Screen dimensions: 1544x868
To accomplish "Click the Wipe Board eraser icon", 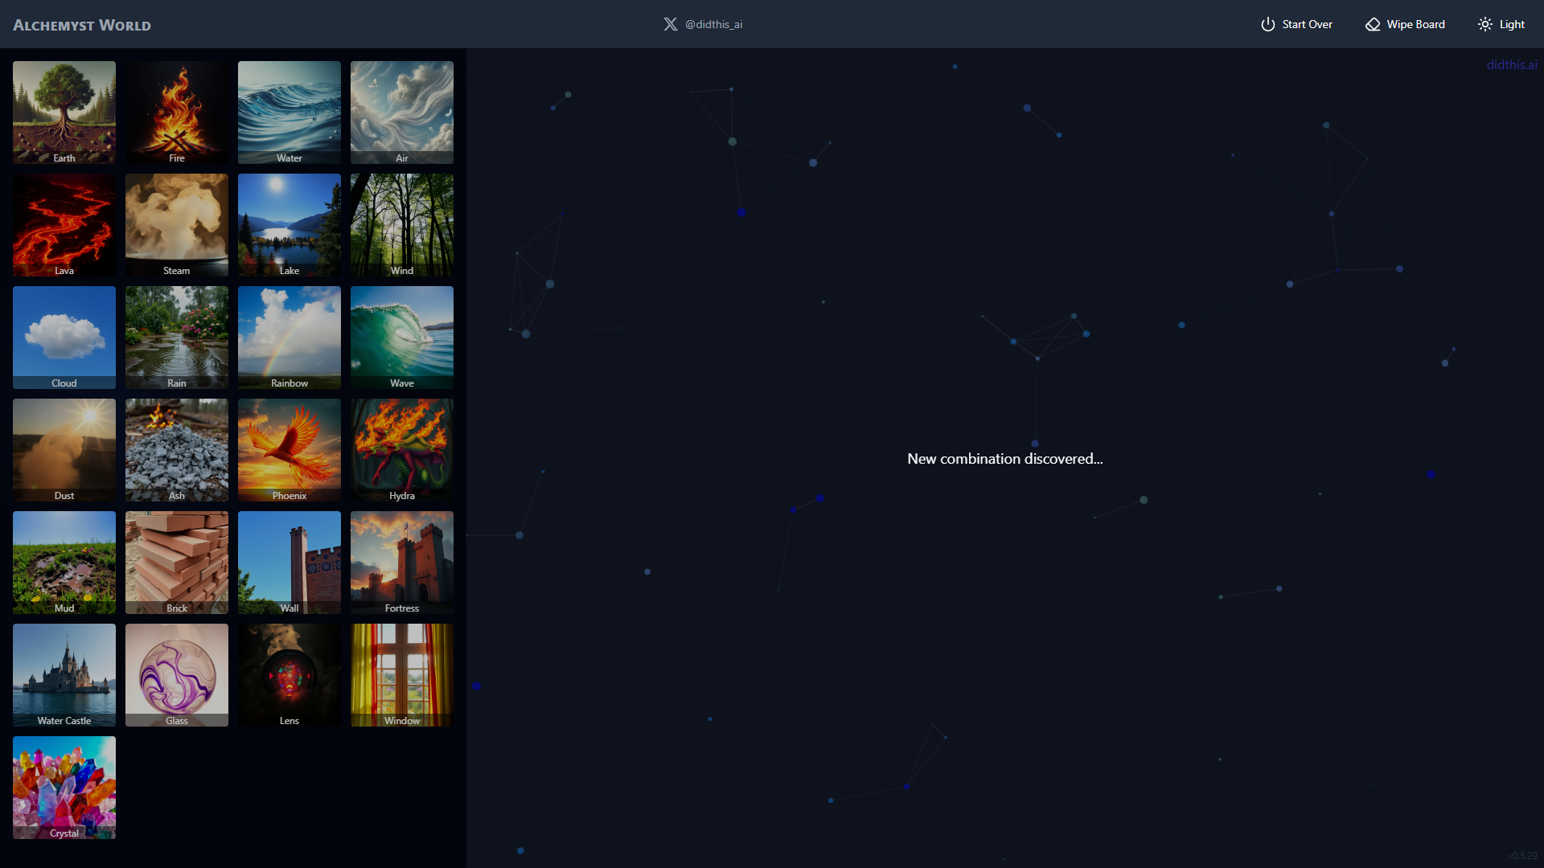I will pyautogui.click(x=1373, y=24).
